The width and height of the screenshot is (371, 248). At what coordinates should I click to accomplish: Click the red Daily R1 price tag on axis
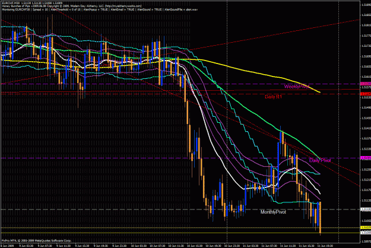pyautogui.click(x=366, y=94)
